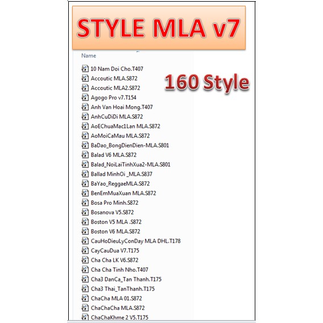The height and width of the screenshot is (323, 323).
Task: Select file name AoMoiCaMau MLA.S872
Action: [x=121, y=136]
